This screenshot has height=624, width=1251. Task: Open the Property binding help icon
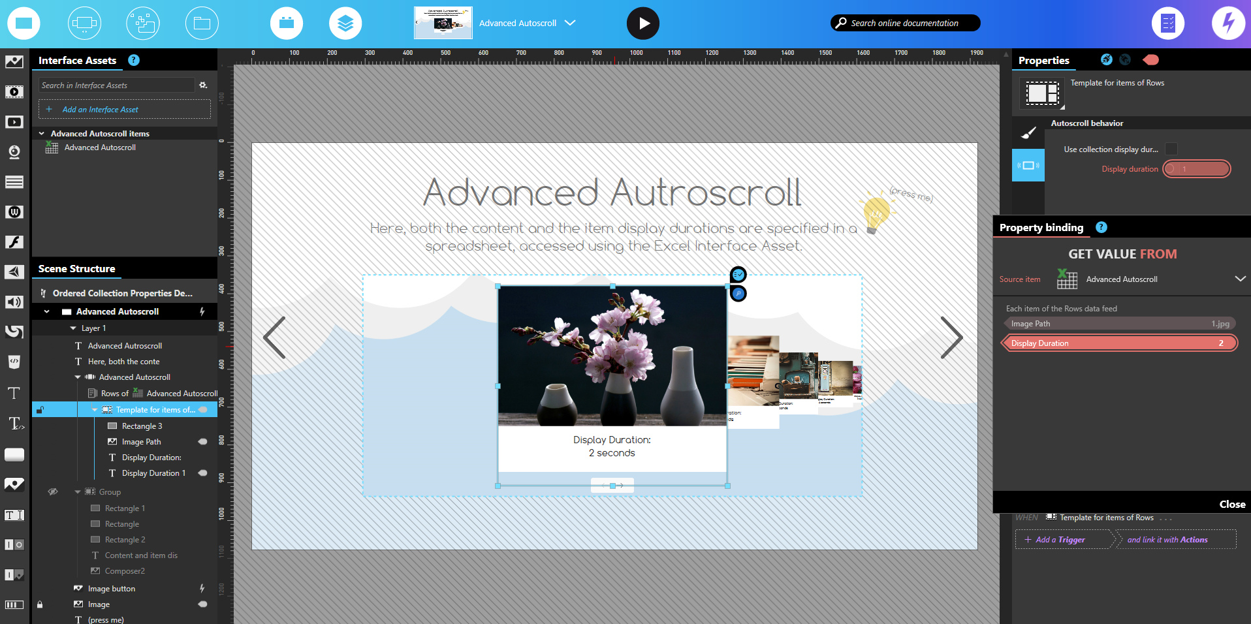pos(1101,227)
